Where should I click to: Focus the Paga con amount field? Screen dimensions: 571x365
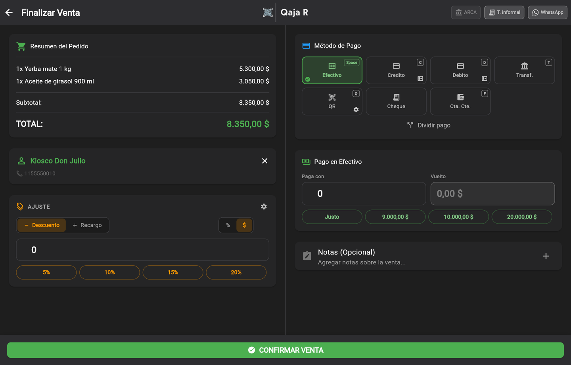click(364, 194)
